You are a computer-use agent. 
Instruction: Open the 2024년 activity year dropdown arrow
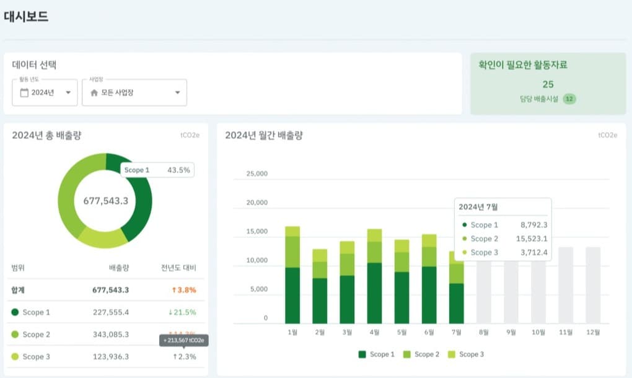click(x=68, y=93)
